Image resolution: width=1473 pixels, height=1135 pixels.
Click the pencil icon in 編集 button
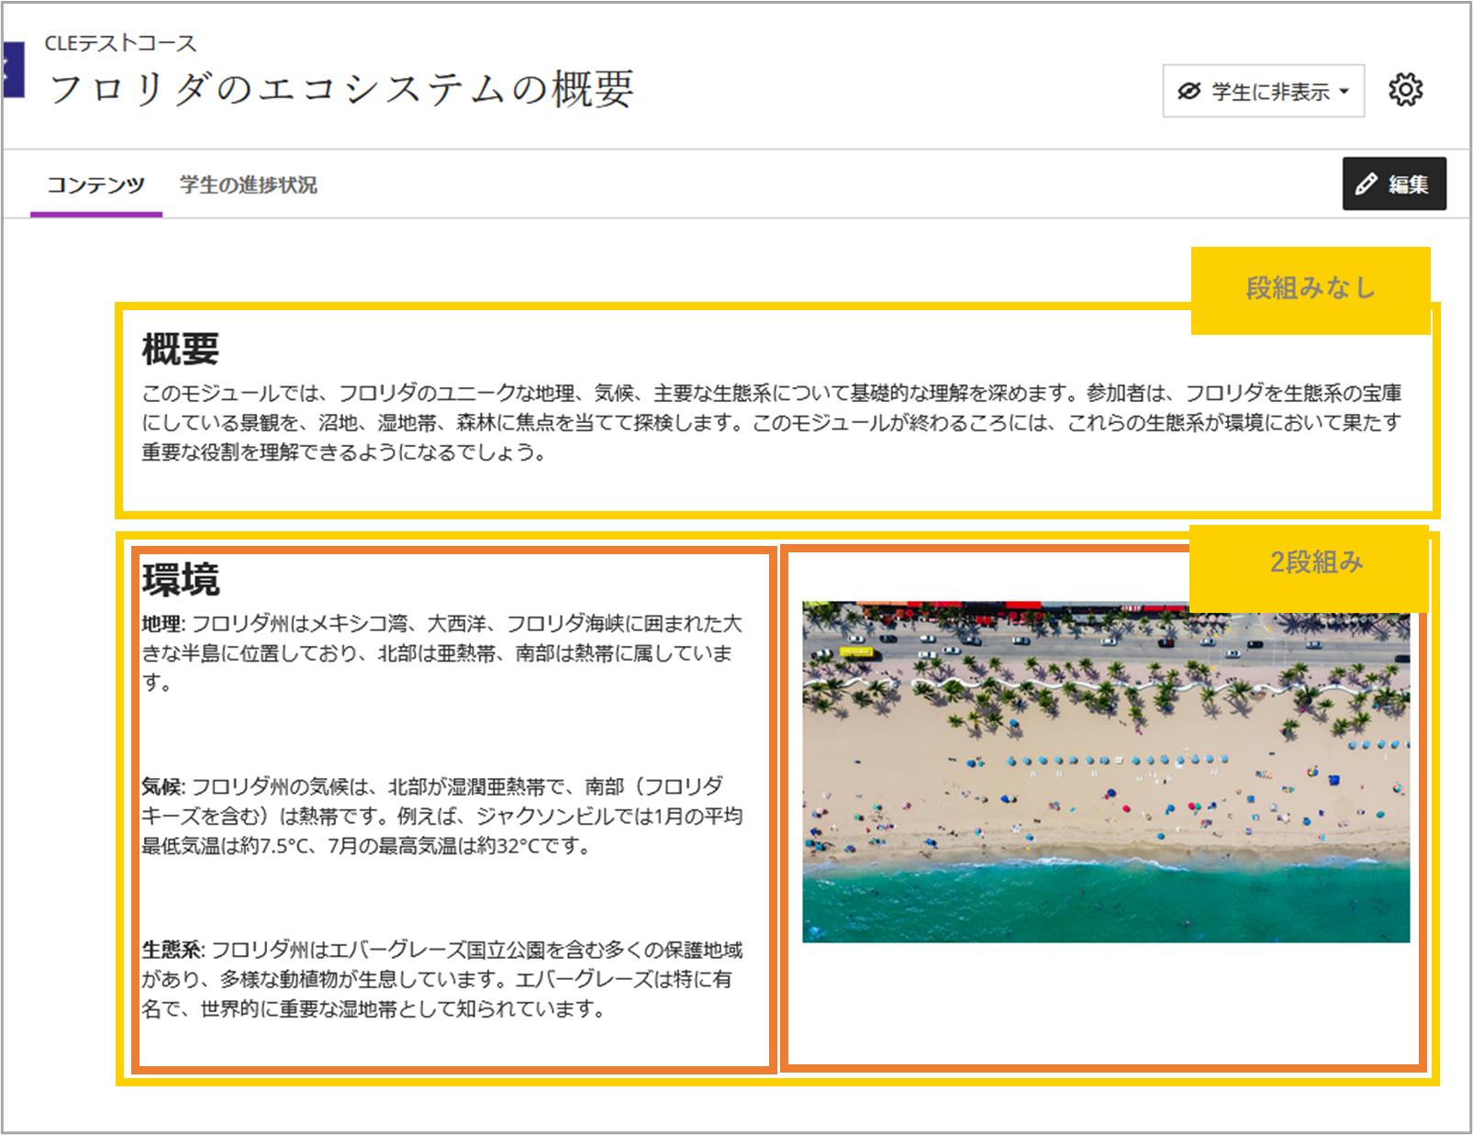coord(1366,184)
